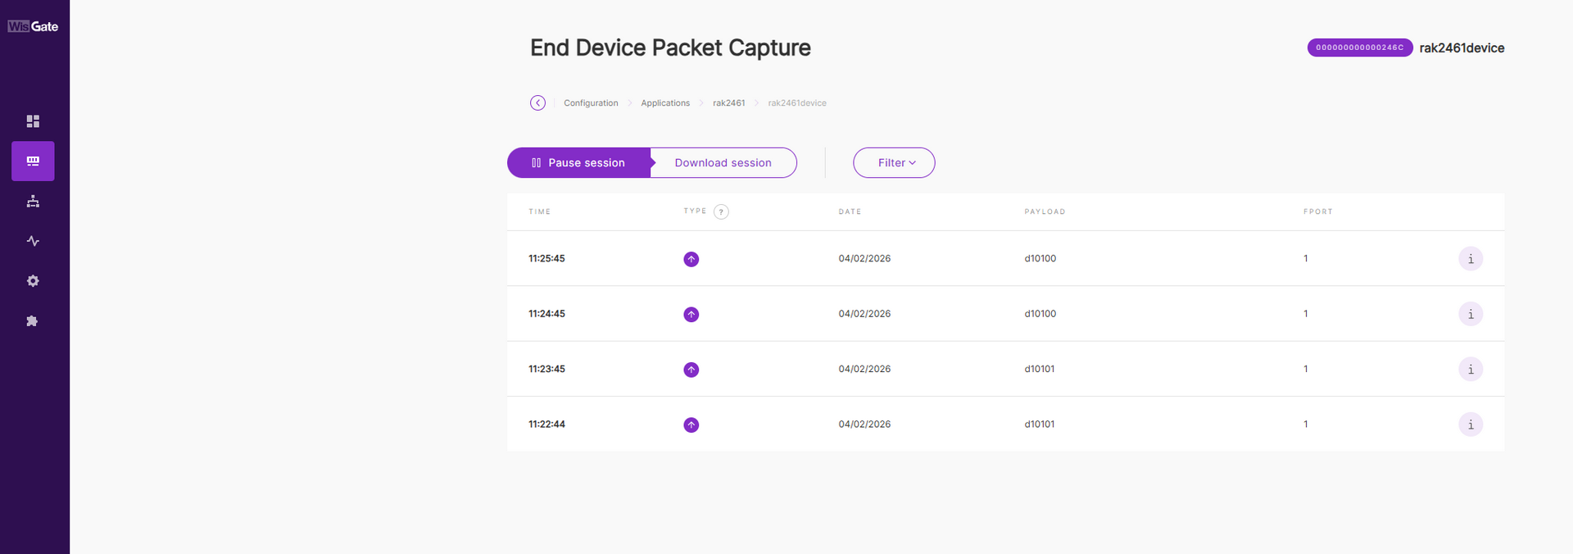Expand the Filter dropdown
Screen dimensions: 1573x554
coord(894,163)
